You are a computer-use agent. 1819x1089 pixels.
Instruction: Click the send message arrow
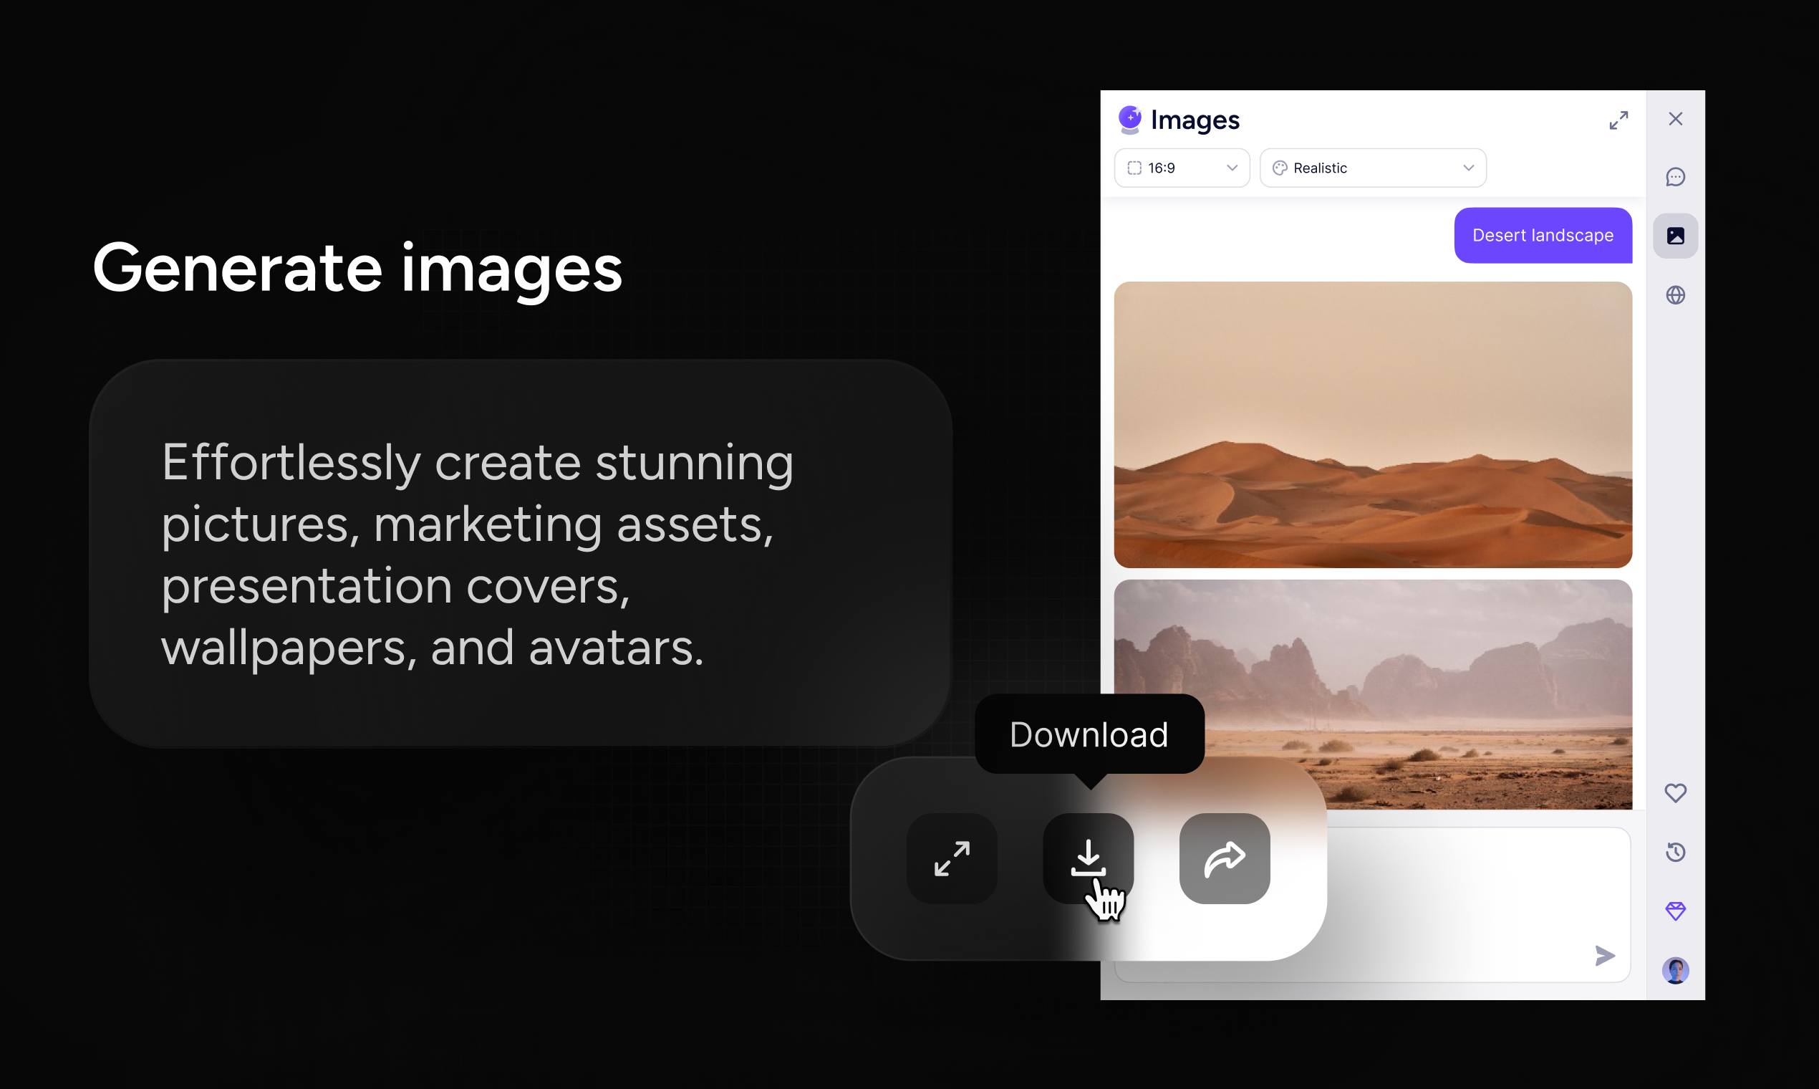[x=1604, y=956]
